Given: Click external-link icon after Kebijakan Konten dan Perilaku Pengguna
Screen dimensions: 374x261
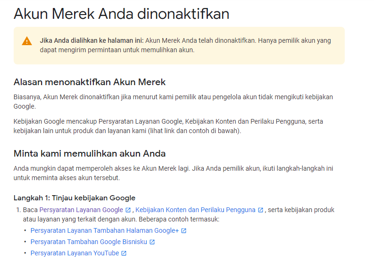Looking at the screenshot, I should [260, 210].
